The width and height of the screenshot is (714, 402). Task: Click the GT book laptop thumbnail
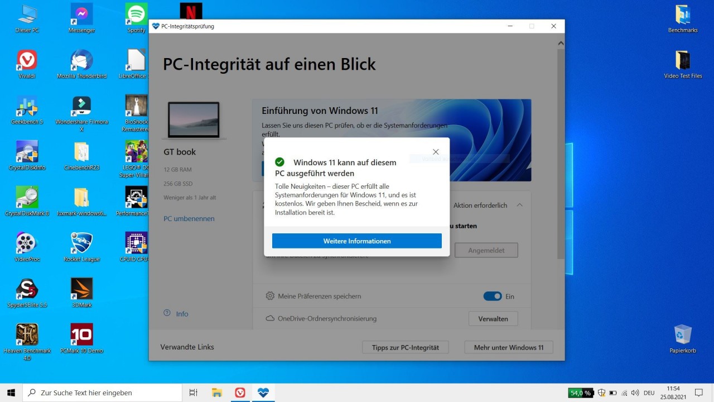tap(194, 120)
